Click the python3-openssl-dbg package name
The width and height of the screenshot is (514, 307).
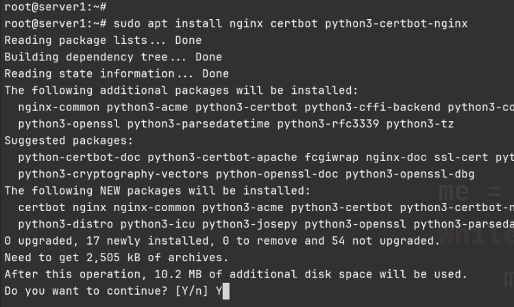(x=419, y=174)
